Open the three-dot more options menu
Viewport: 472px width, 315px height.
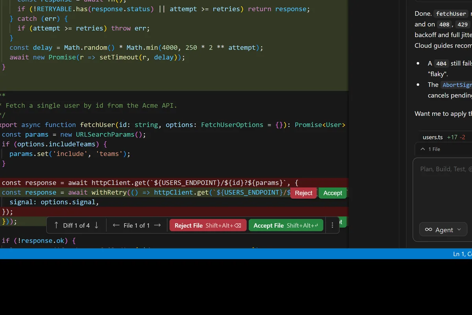point(332,225)
